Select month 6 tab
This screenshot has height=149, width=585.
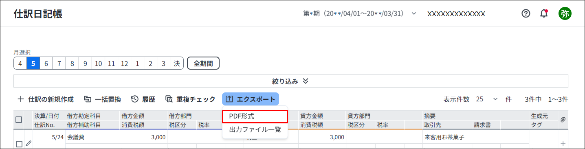point(46,64)
